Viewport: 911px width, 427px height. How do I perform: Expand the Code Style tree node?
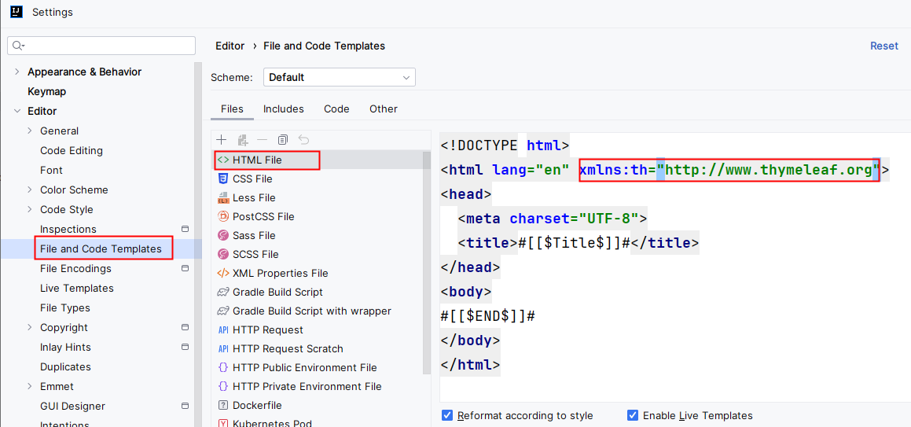30,209
